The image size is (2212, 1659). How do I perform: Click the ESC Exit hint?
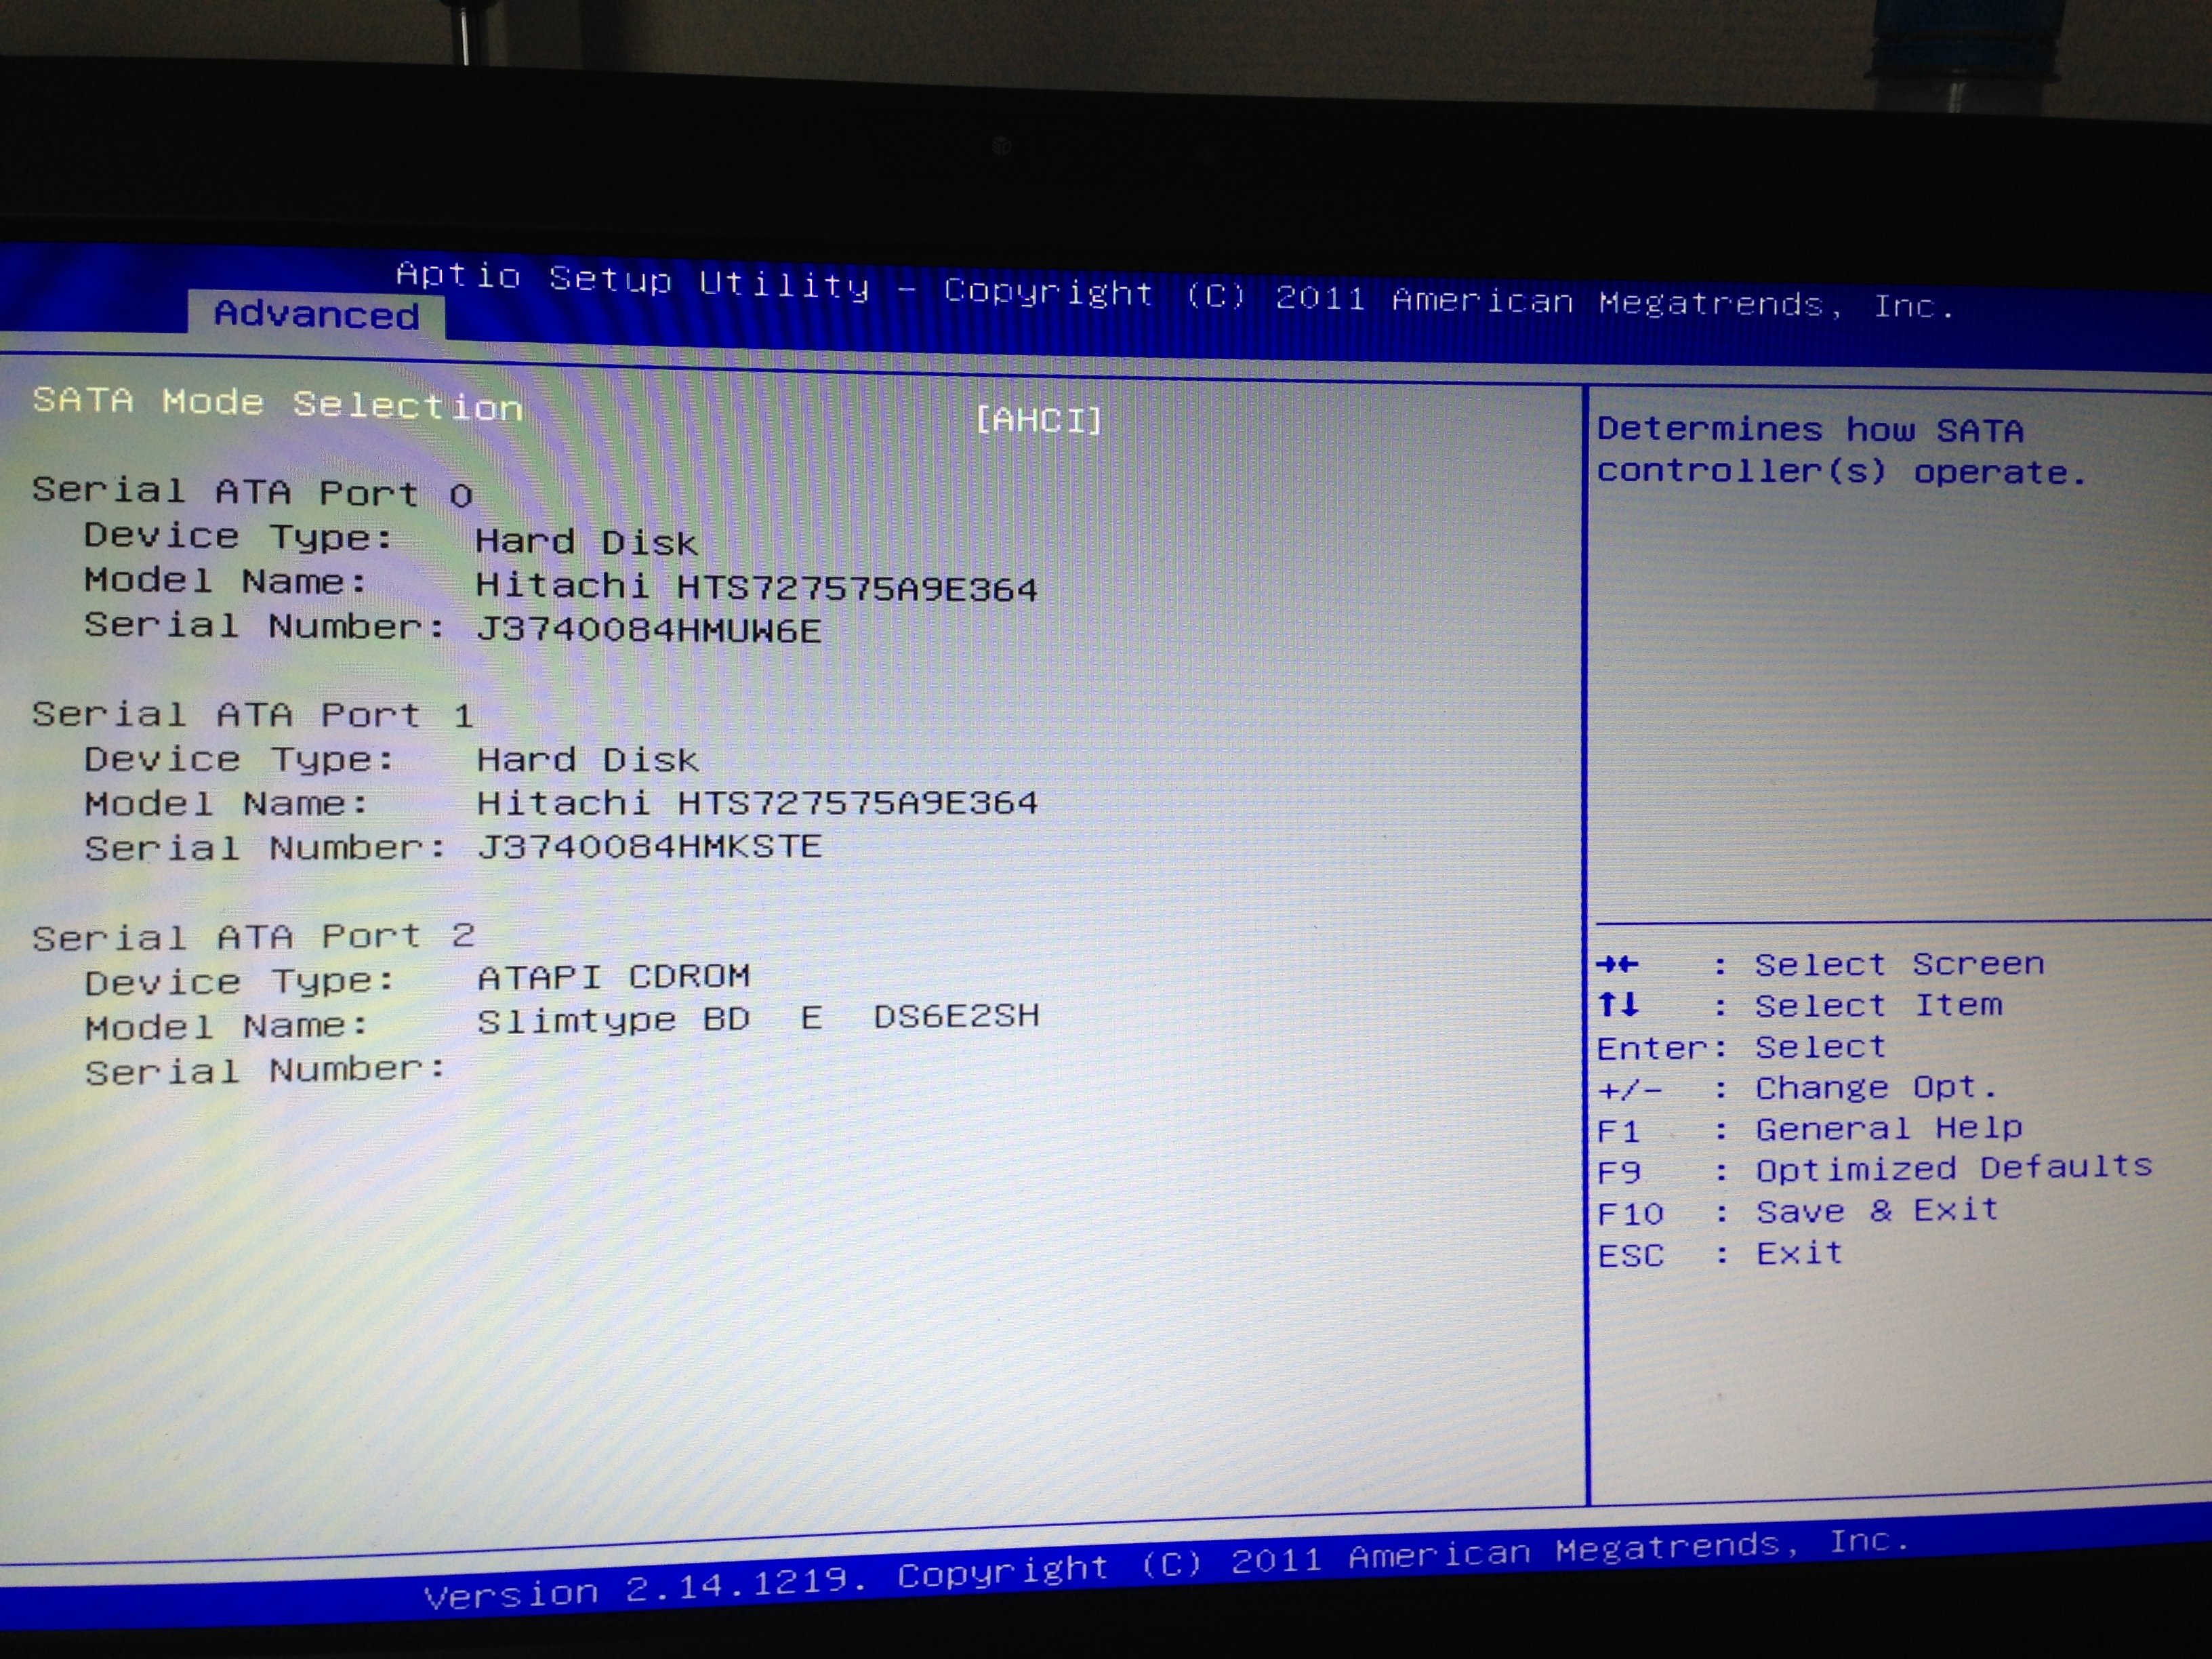coord(1719,1253)
